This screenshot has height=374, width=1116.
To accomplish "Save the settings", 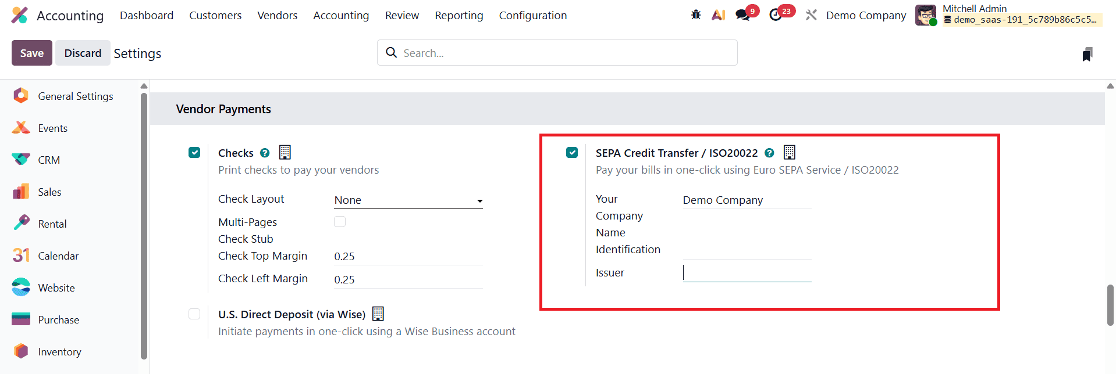I will [x=32, y=53].
